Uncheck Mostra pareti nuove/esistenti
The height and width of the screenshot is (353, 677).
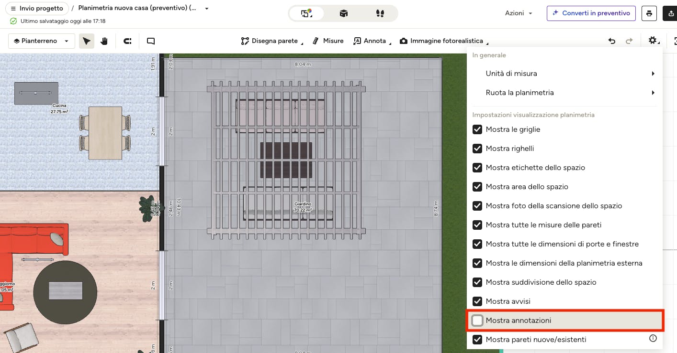tap(477, 340)
